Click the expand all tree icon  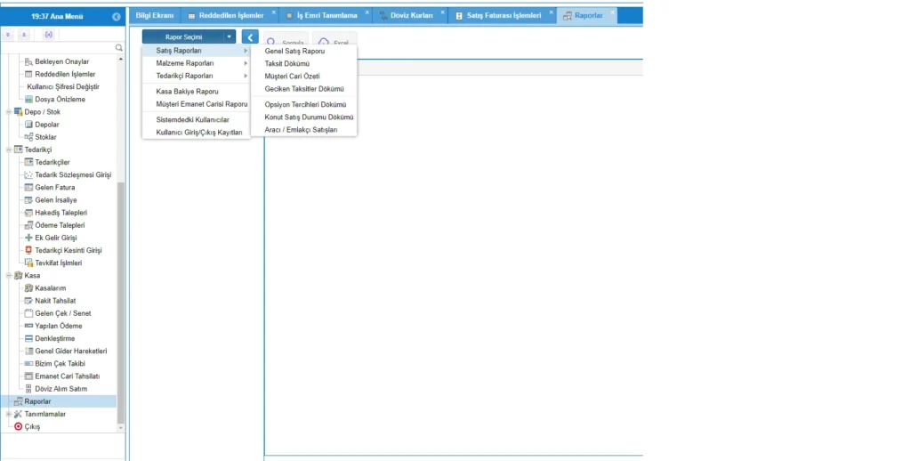9,34
